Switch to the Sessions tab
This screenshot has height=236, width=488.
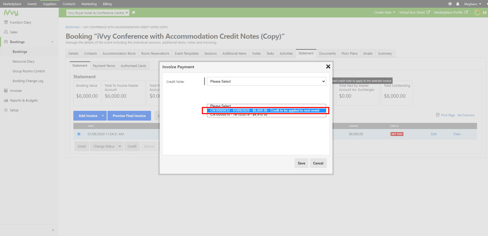pyautogui.click(x=210, y=53)
